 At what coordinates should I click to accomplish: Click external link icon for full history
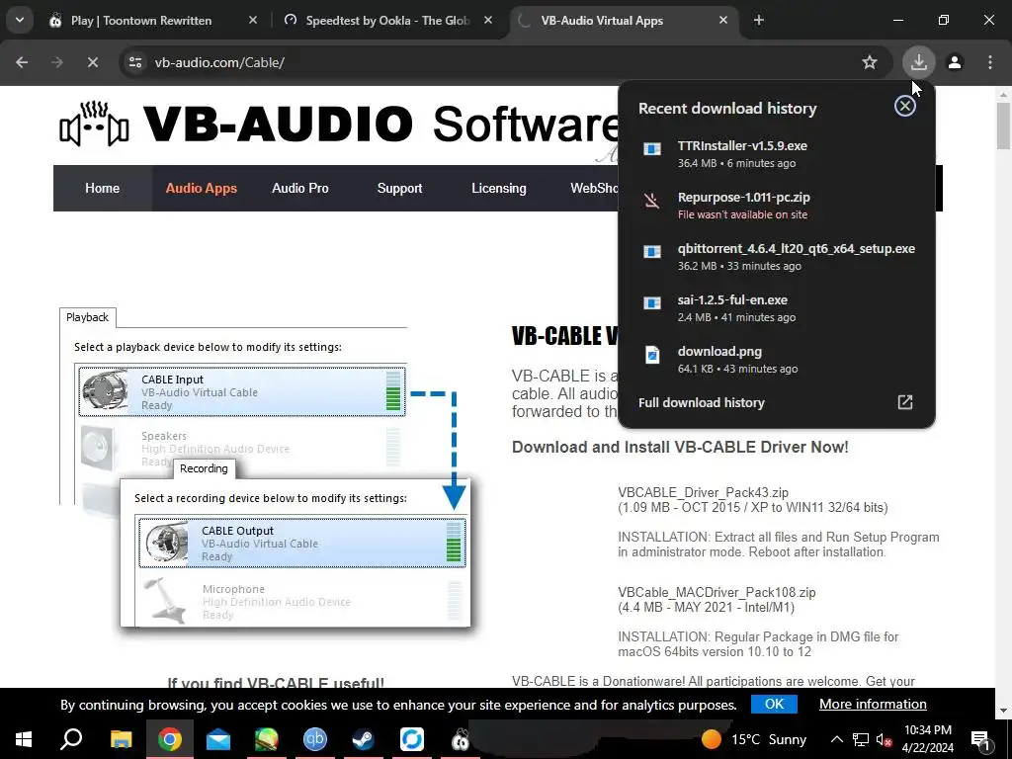point(905,403)
